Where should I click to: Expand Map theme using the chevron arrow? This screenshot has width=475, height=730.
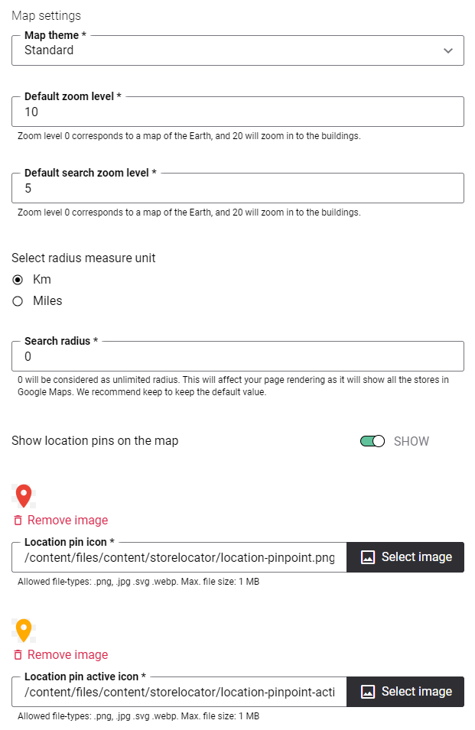[x=448, y=50]
